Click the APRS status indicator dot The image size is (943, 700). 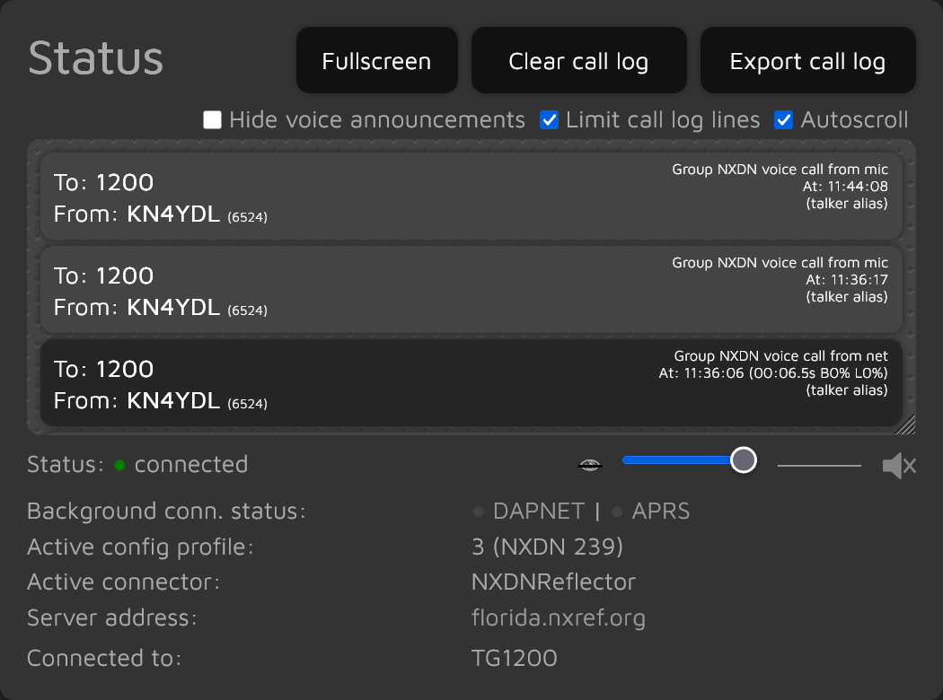(x=617, y=512)
